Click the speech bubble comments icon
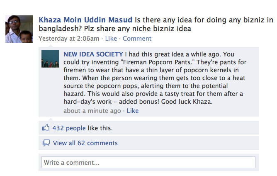 pyautogui.click(x=46, y=143)
